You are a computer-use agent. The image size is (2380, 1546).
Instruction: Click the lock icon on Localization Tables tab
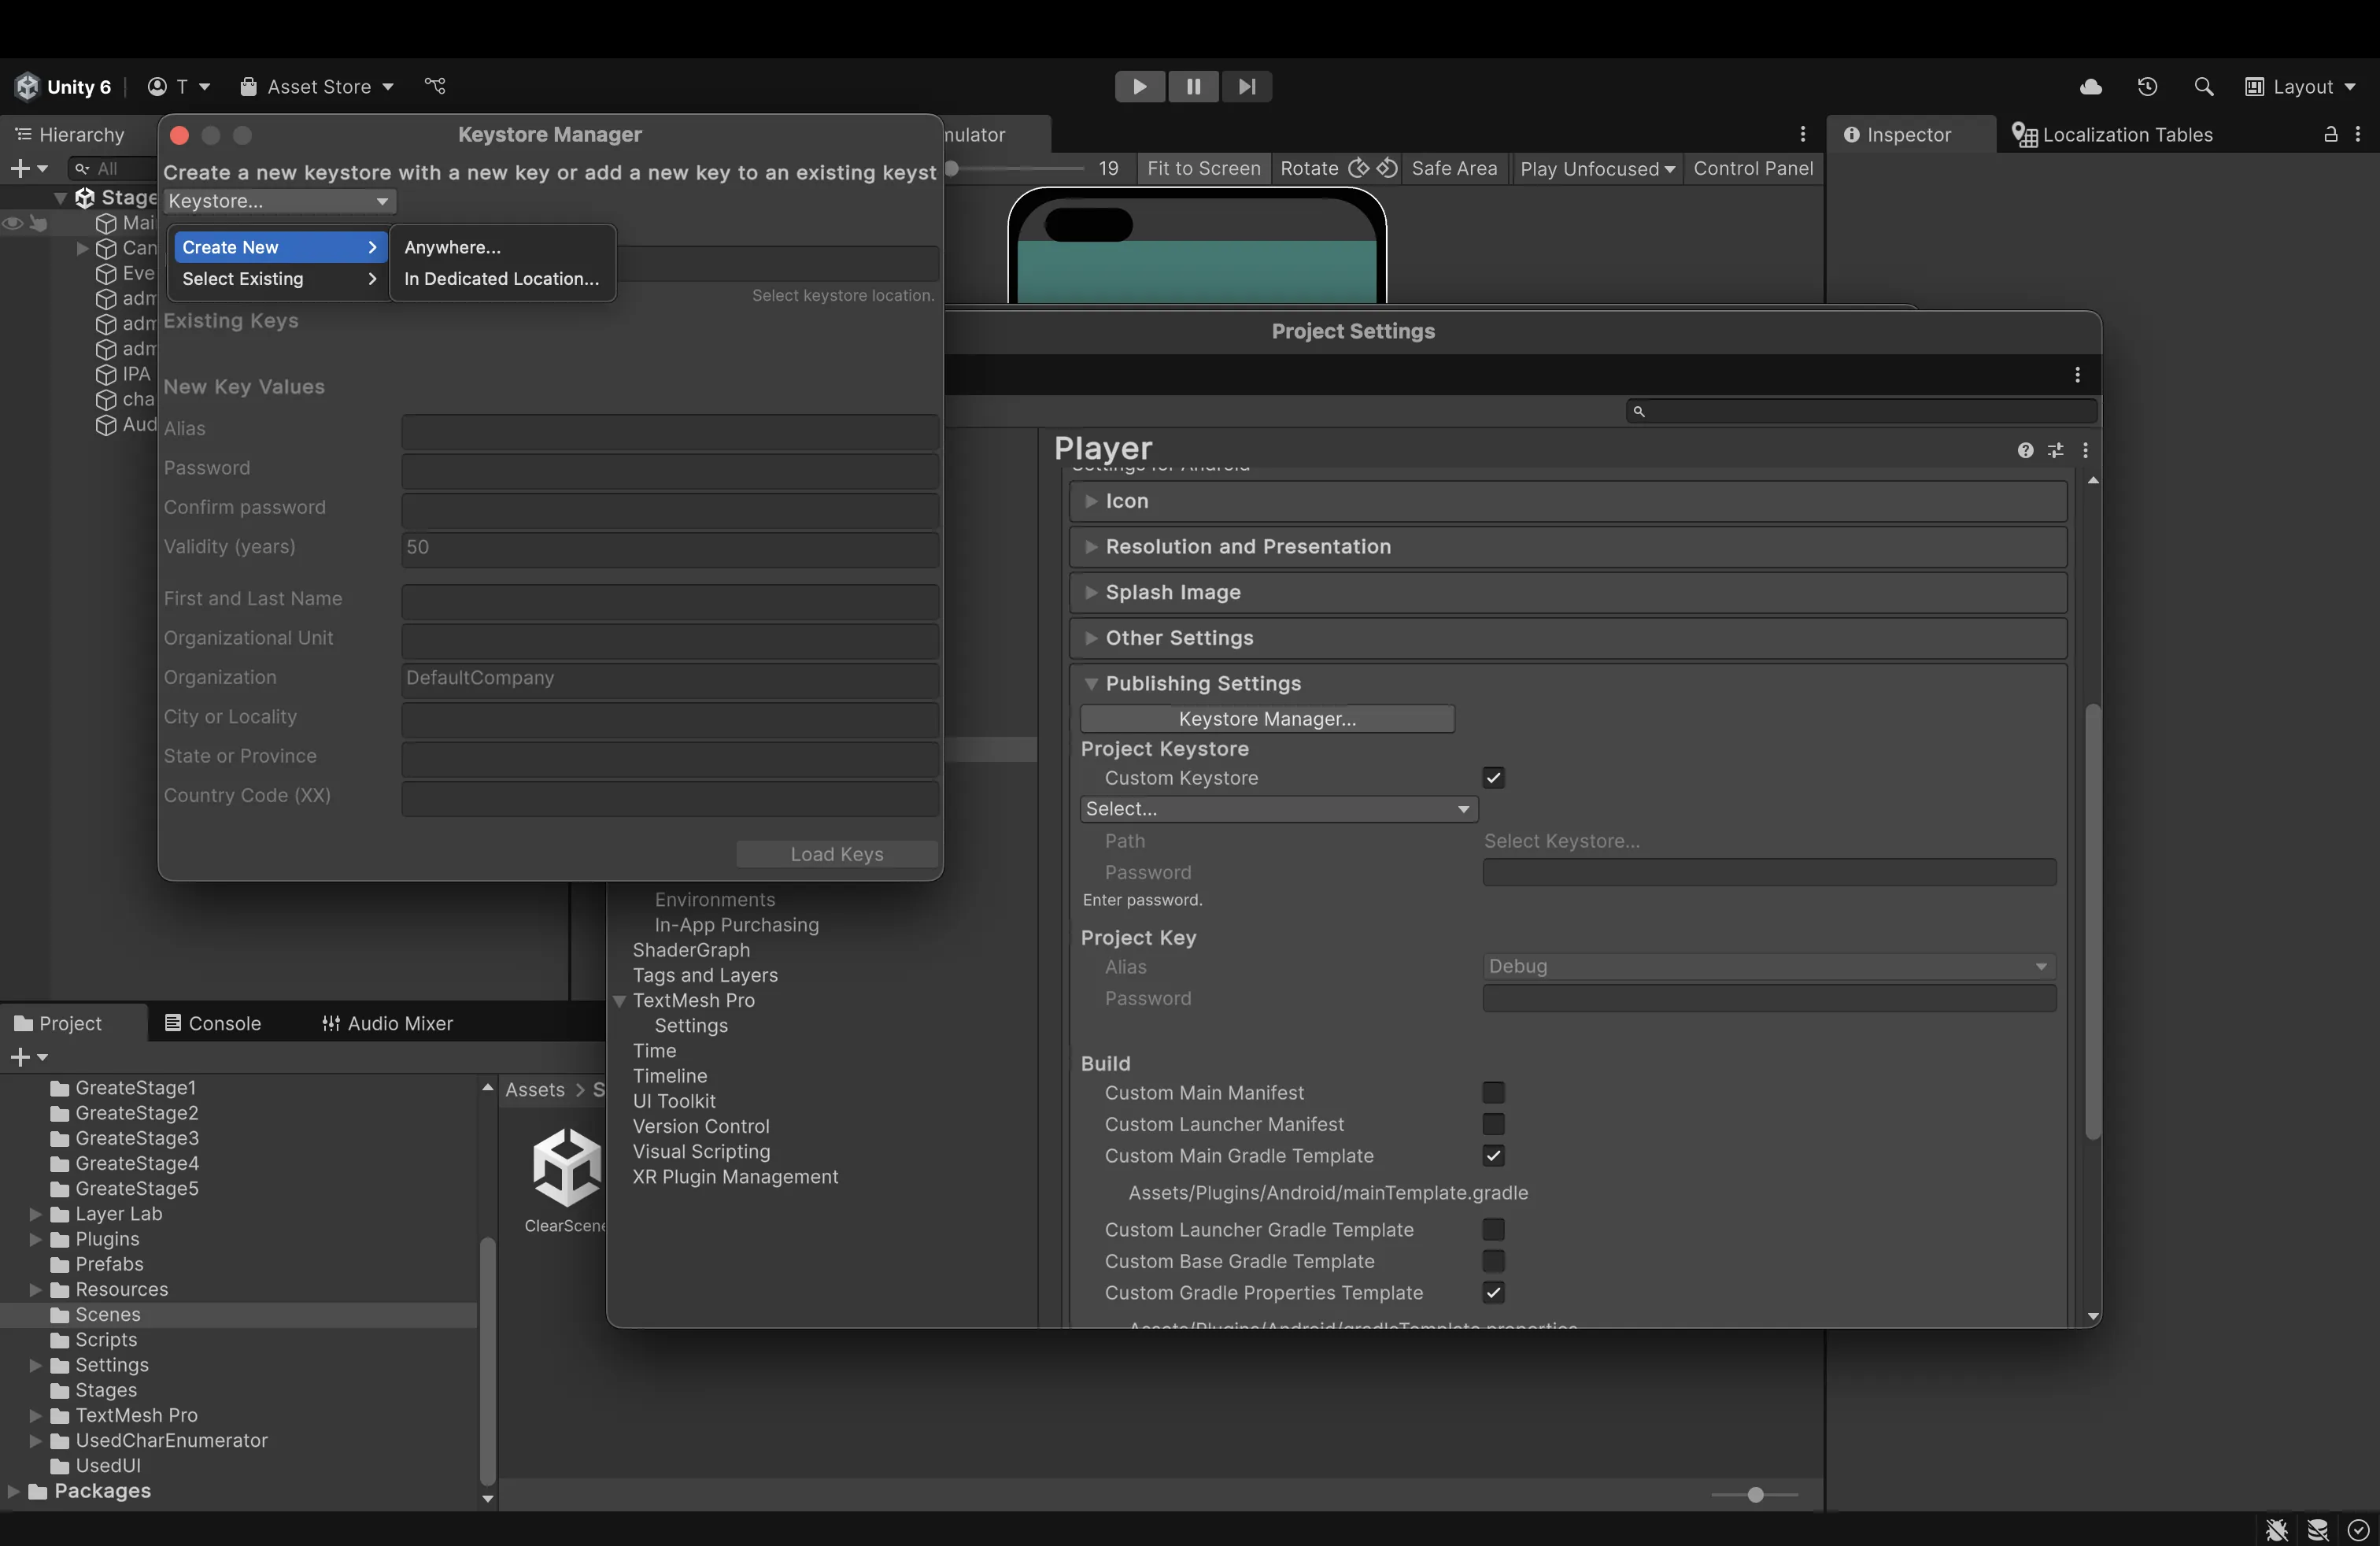click(x=2331, y=134)
